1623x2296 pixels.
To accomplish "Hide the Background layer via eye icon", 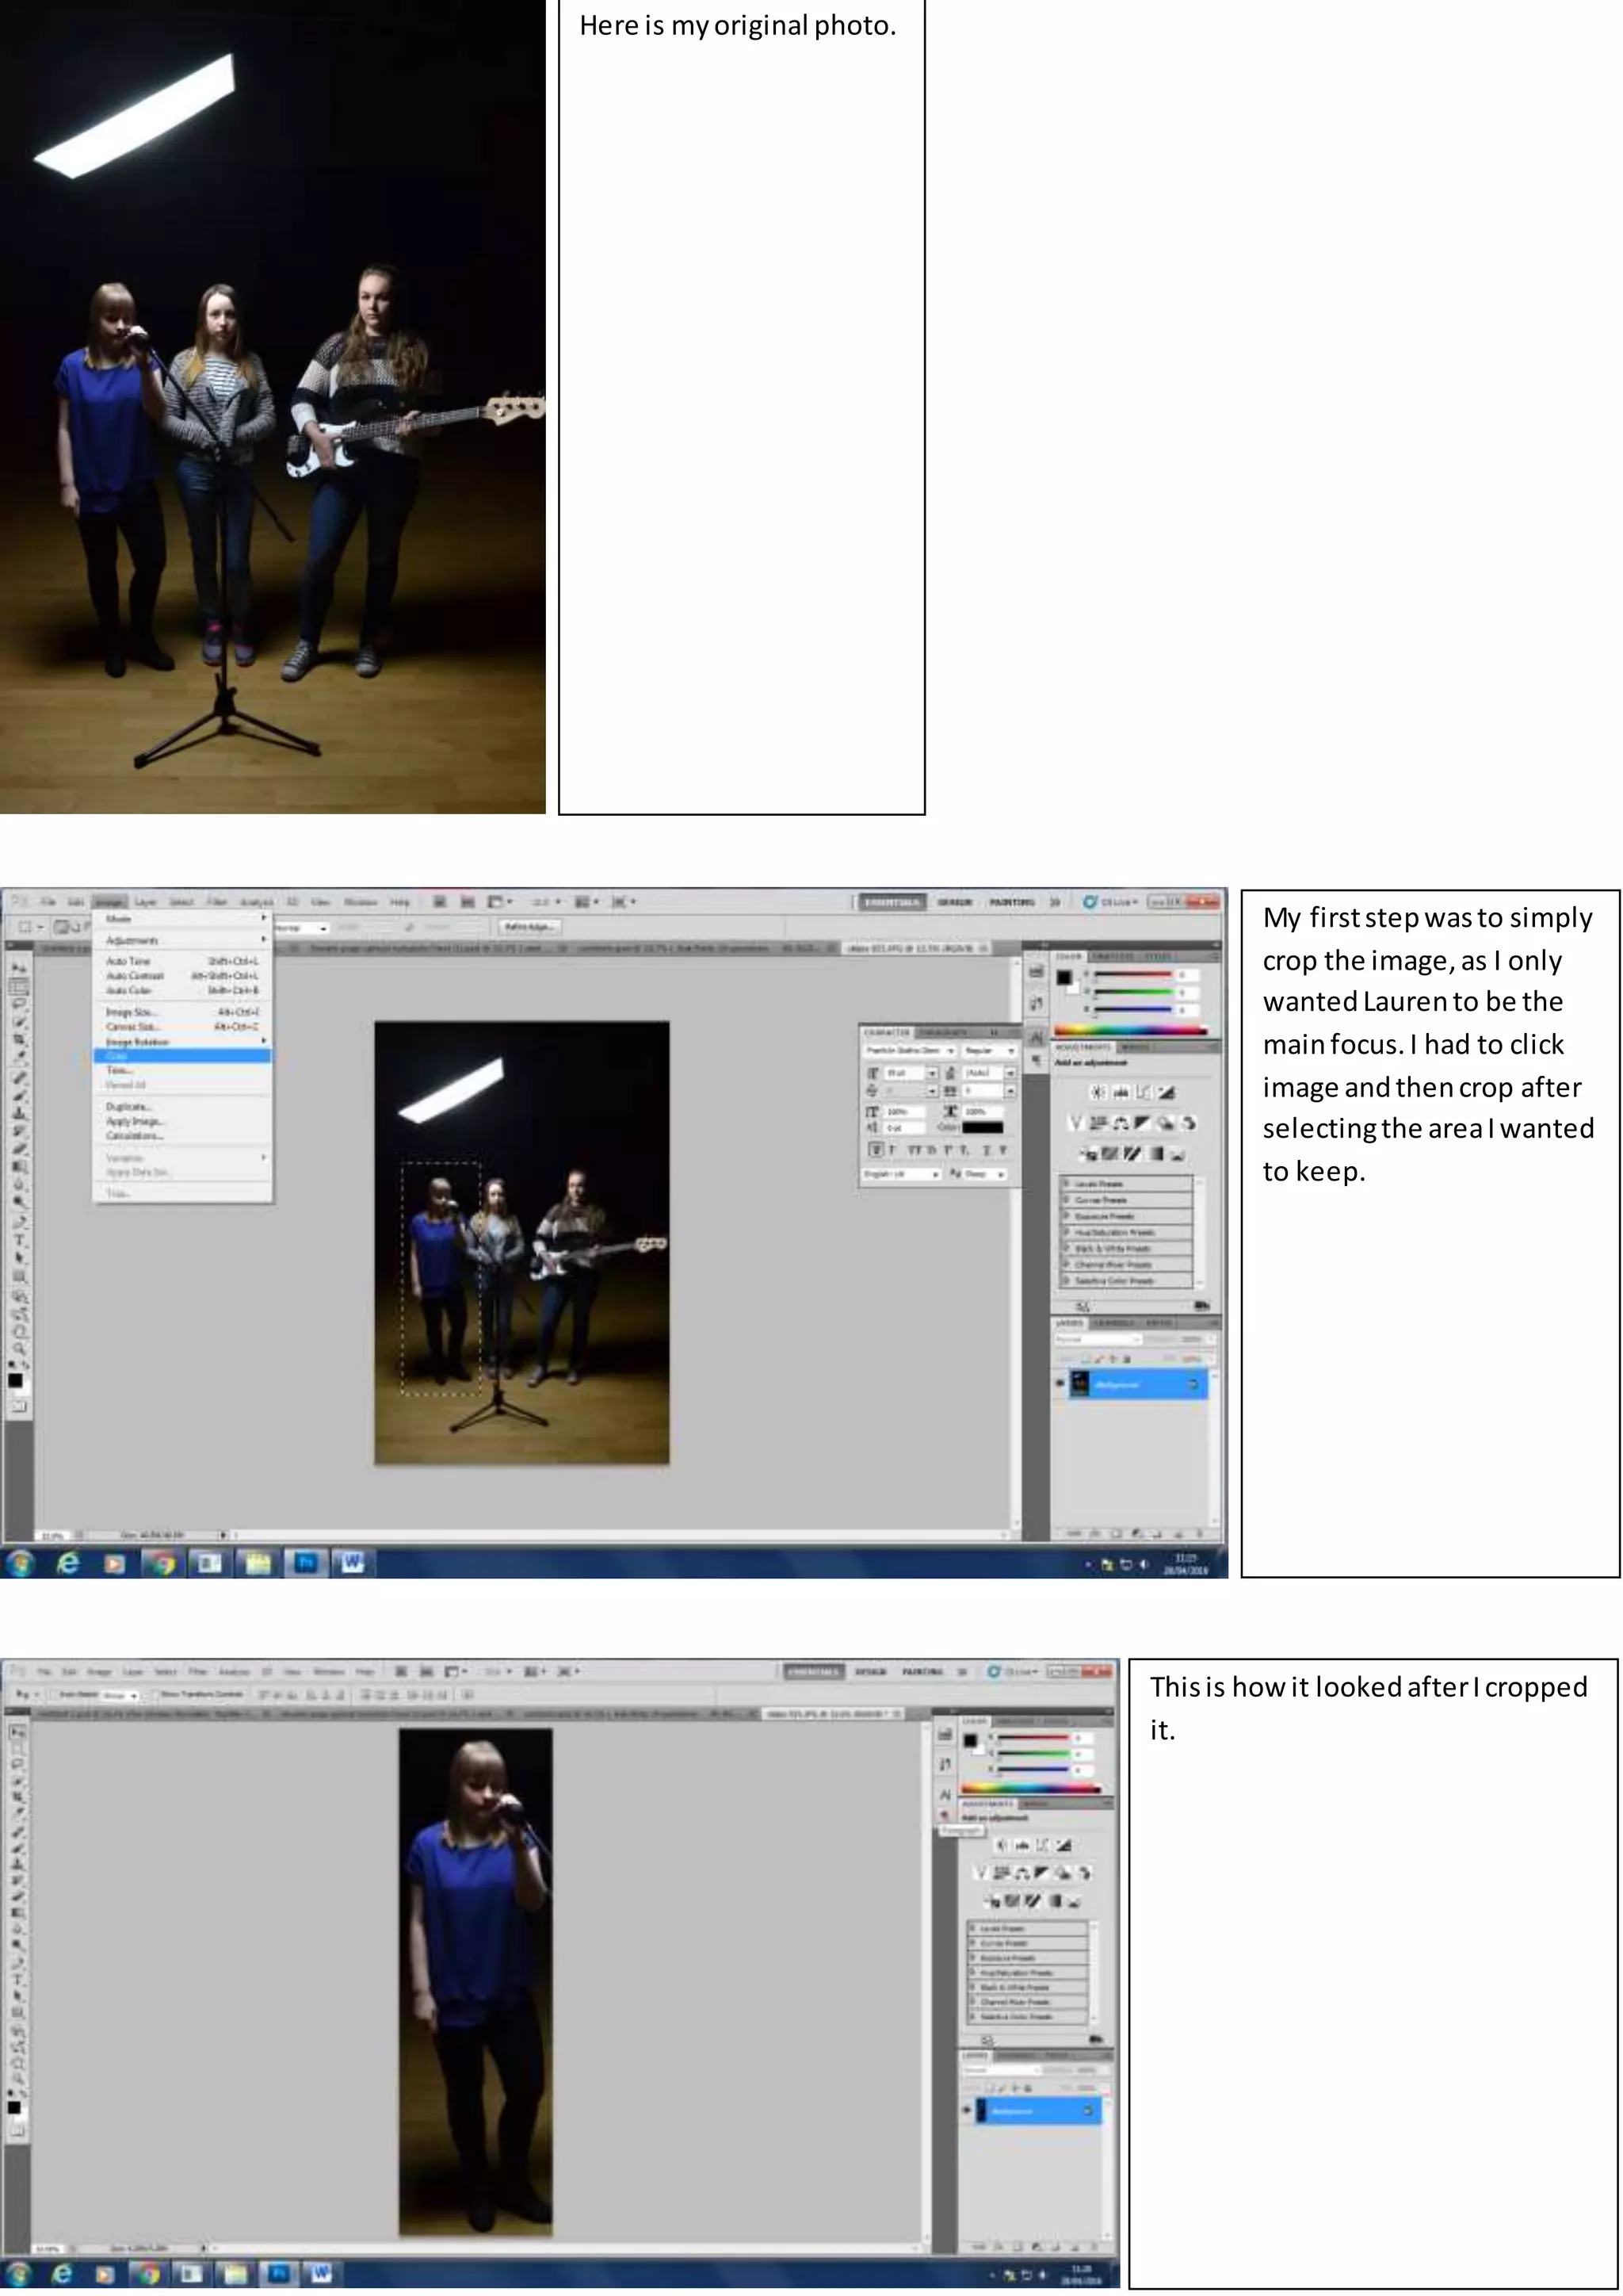I will point(1060,1384).
